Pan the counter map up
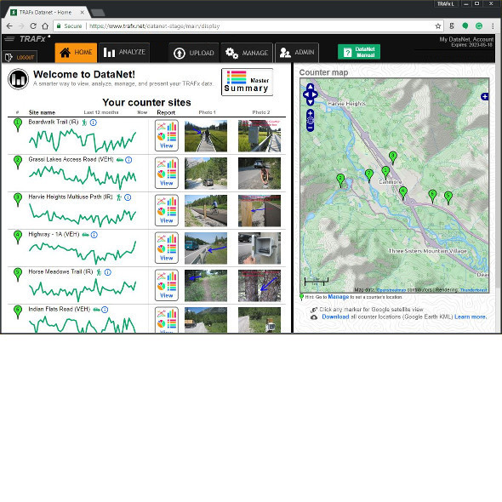Screen dimensions: 502x502 tap(311, 87)
